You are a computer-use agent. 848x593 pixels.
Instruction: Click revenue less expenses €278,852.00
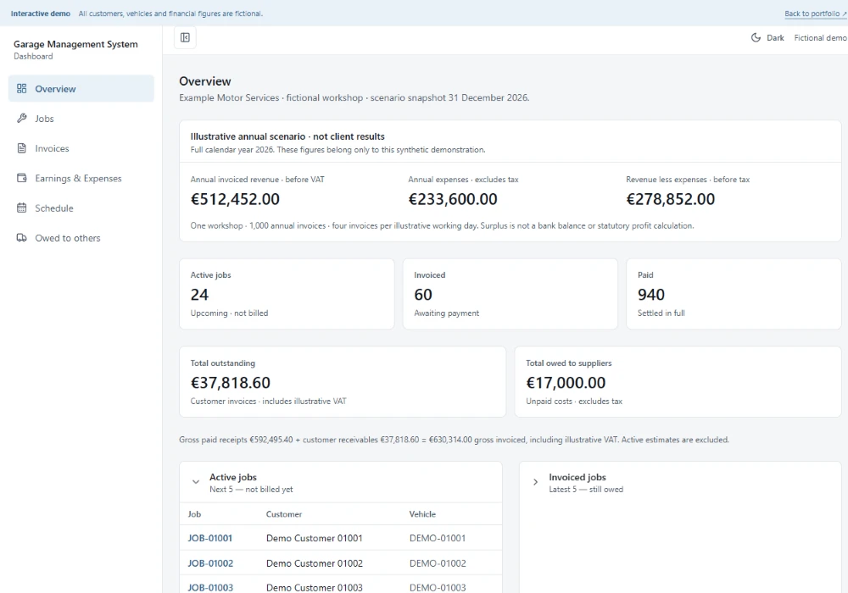pyautogui.click(x=671, y=199)
